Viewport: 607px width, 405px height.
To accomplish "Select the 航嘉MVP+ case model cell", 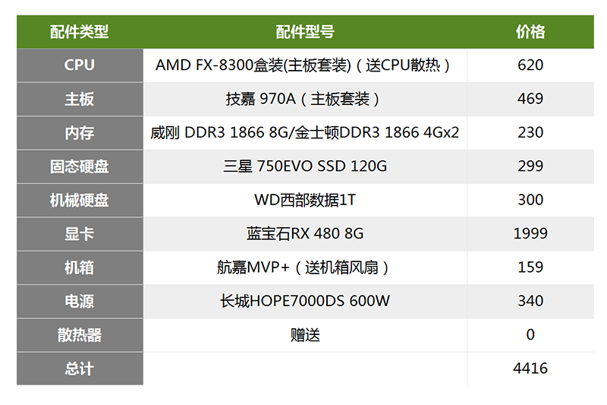I will 304,267.
